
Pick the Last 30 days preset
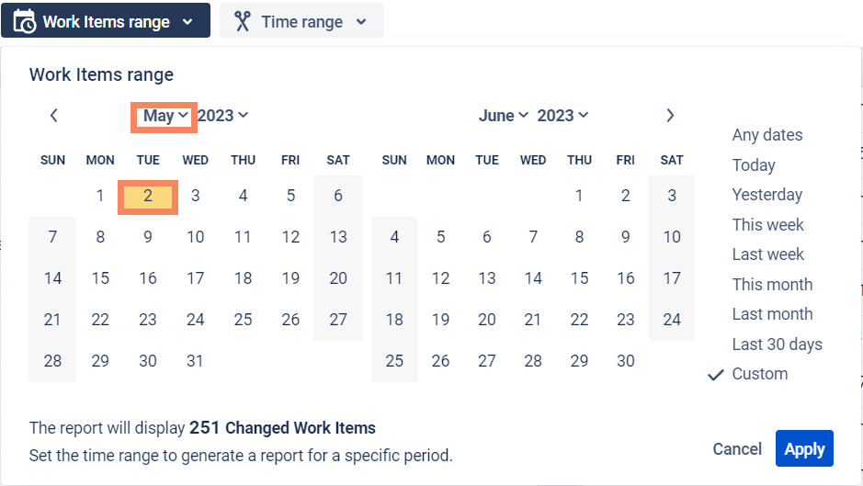tap(777, 345)
